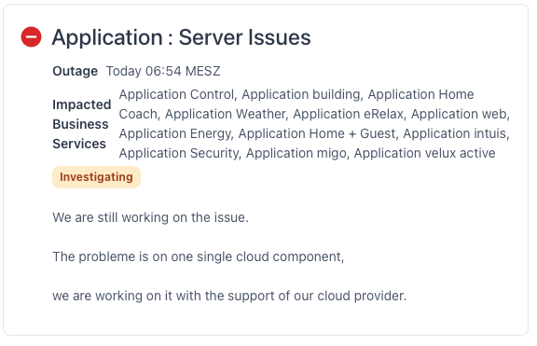Click the Investigating status badge
The height and width of the screenshot is (346, 537).
coord(96,177)
